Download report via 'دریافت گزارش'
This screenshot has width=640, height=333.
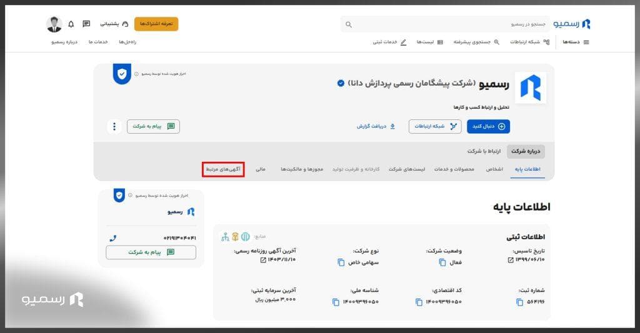pyautogui.click(x=376, y=126)
